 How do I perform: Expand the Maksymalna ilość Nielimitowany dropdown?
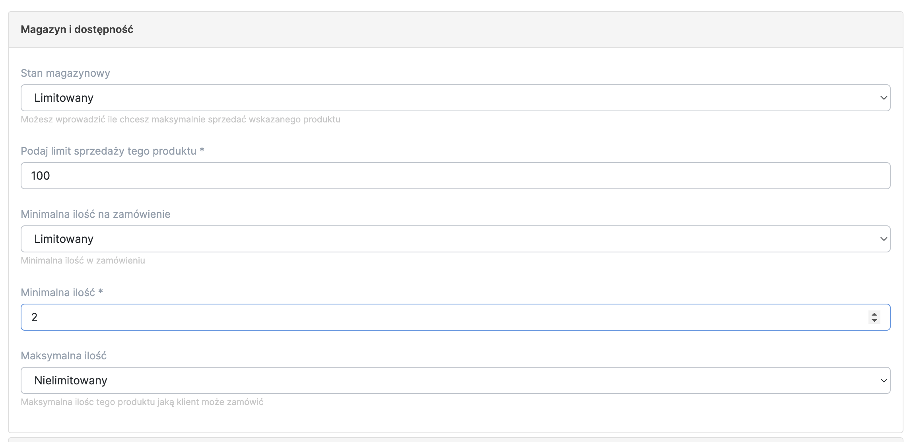[x=455, y=380]
